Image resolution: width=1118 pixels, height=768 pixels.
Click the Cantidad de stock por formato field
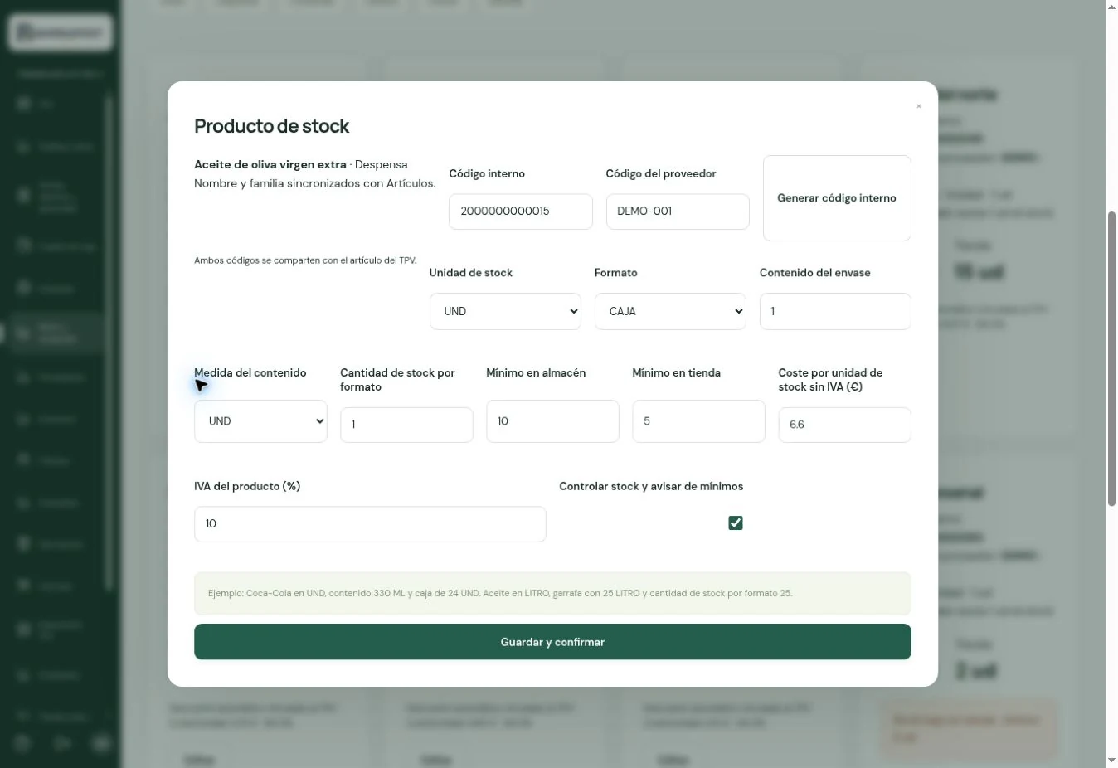pyautogui.click(x=406, y=425)
